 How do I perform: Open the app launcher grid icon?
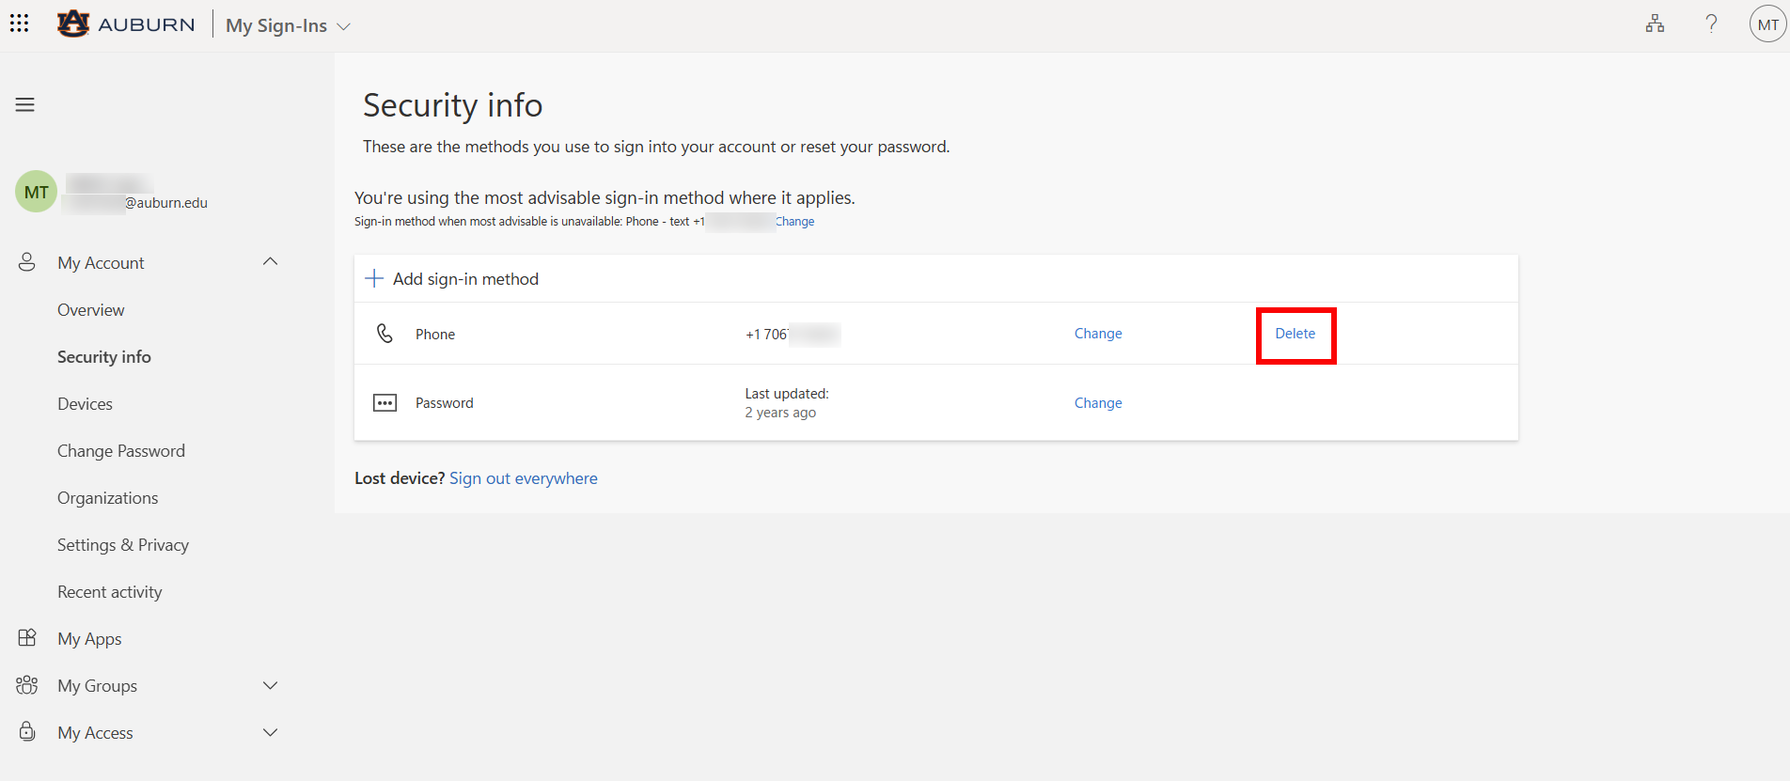[20, 23]
